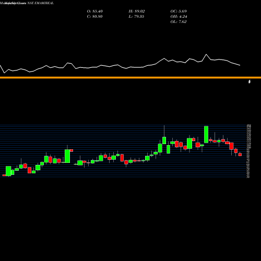Click the close value C: 80.80
Image resolution: width=261 pixels, height=261 pixels.
pos(94,17)
